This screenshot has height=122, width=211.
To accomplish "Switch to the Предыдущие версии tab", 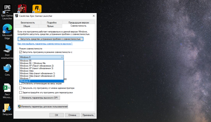I will [79, 22].
